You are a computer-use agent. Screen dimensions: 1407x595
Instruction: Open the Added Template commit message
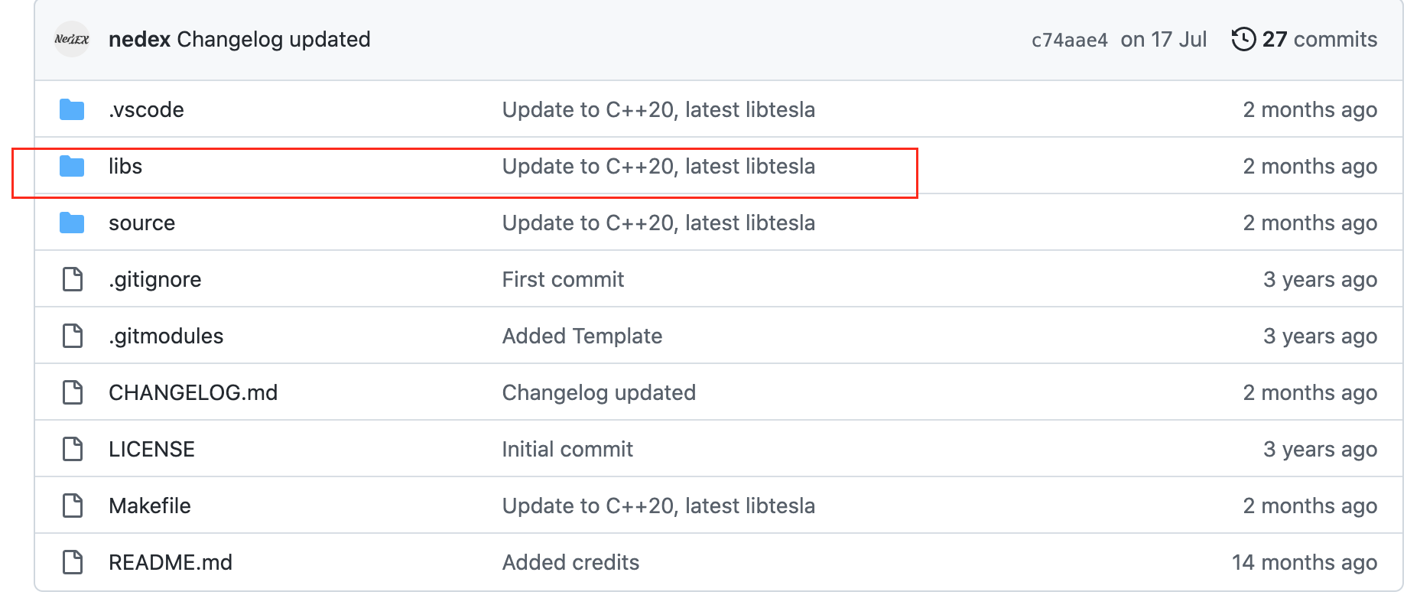coord(582,336)
